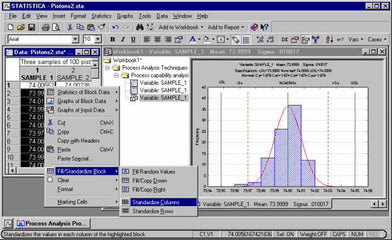Click the Process Analysis Pro... taskbar button
Image resolution: width=392 pixels, height=240 pixels.
[x=53, y=223]
